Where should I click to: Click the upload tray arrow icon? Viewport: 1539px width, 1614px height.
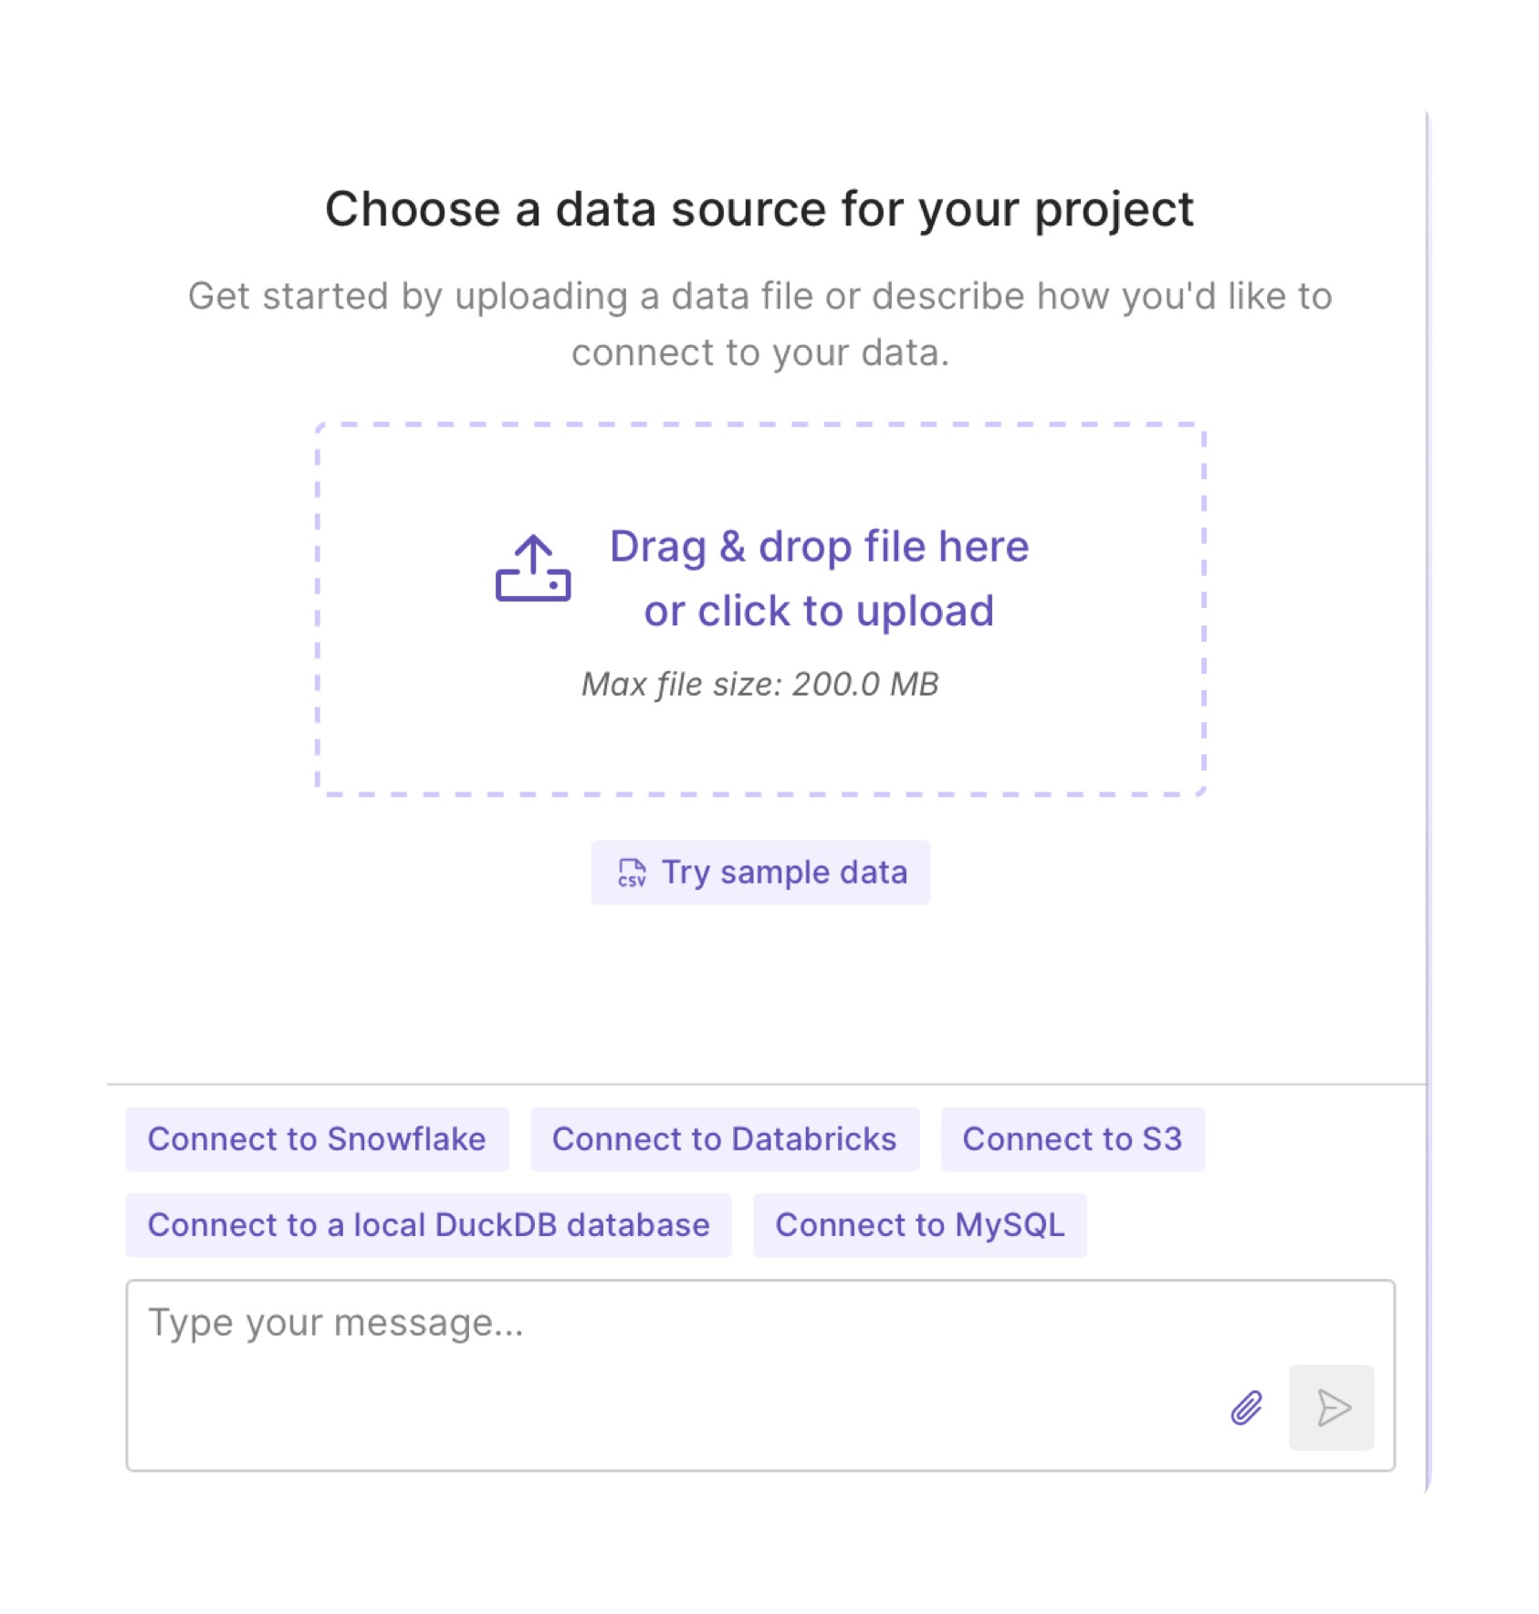click(x=533, y=569)
